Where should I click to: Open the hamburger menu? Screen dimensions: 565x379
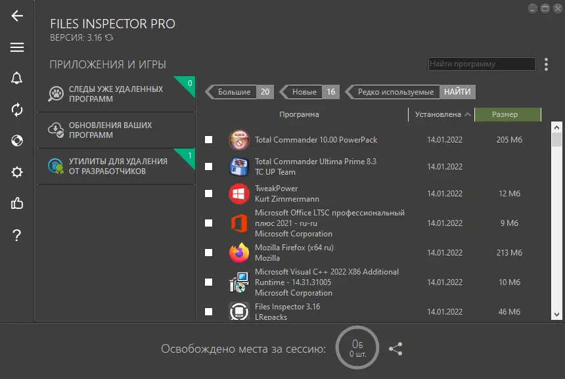tap(17, 47)
